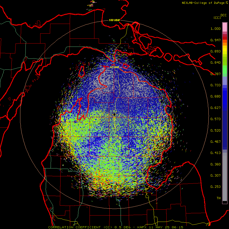Image resolution: width=229 pixels, height=229 pixels.
Task: Click the 0.253 scale value
Action: [x=216, y=187]
